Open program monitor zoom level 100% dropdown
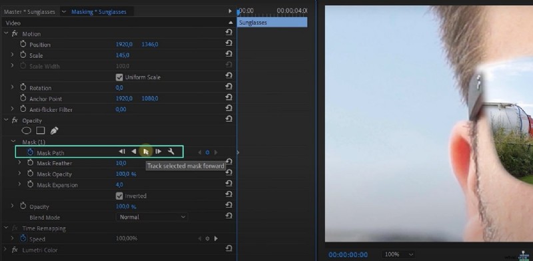Viewport: 533px width, 261px height. tap(399, 254)
